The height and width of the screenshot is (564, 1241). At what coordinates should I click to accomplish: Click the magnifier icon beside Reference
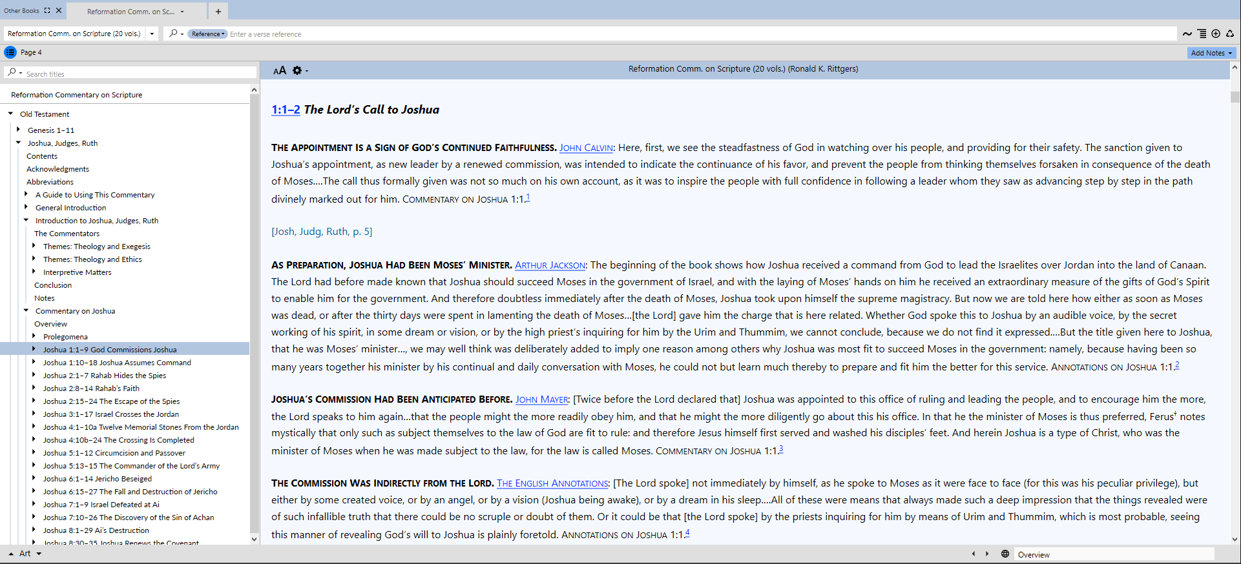pos(173,34)
